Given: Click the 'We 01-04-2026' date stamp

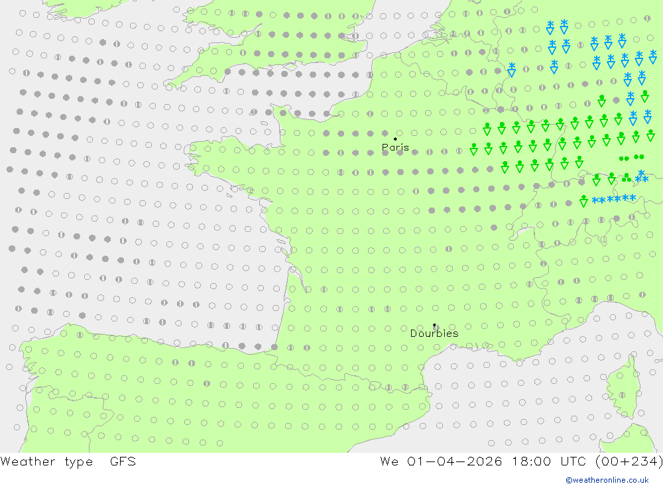Looking at the screenshot, I should (x=441, y=461).
